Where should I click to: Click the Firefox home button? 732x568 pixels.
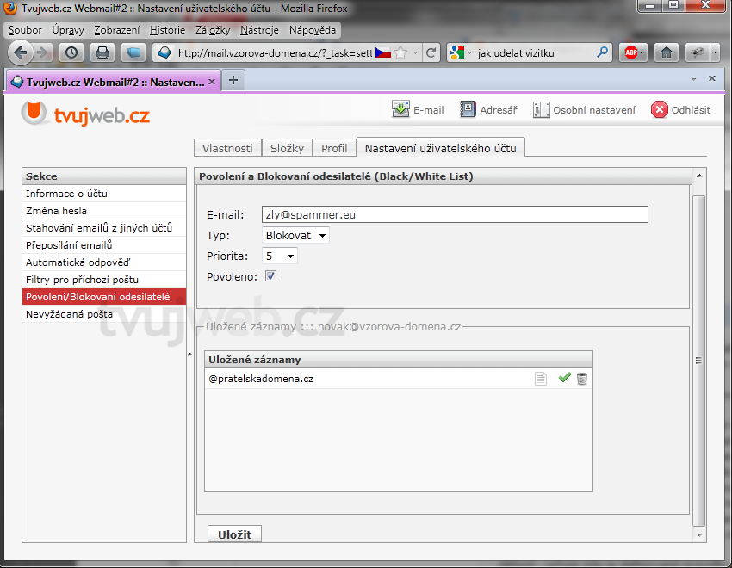coord(666,52)
